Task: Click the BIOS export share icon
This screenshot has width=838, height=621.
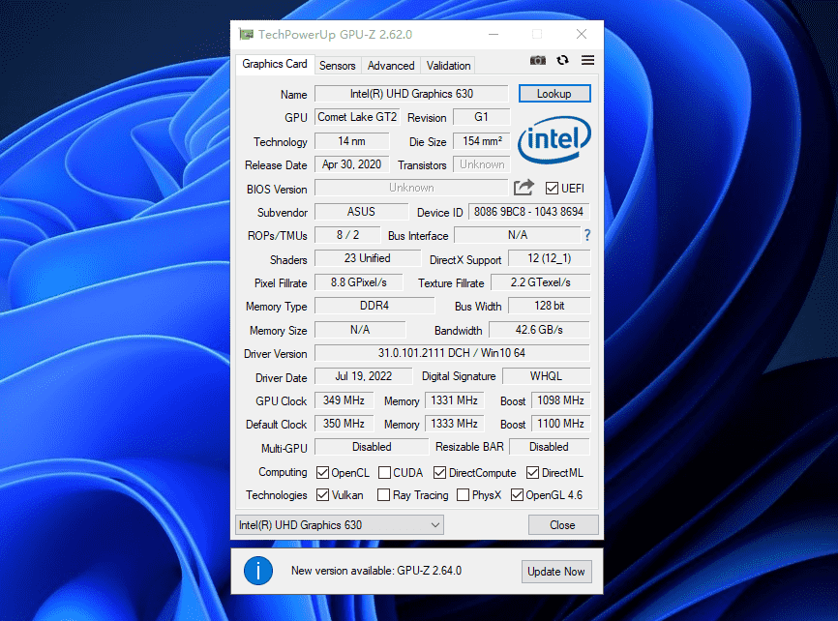Action: click(524, 188)
